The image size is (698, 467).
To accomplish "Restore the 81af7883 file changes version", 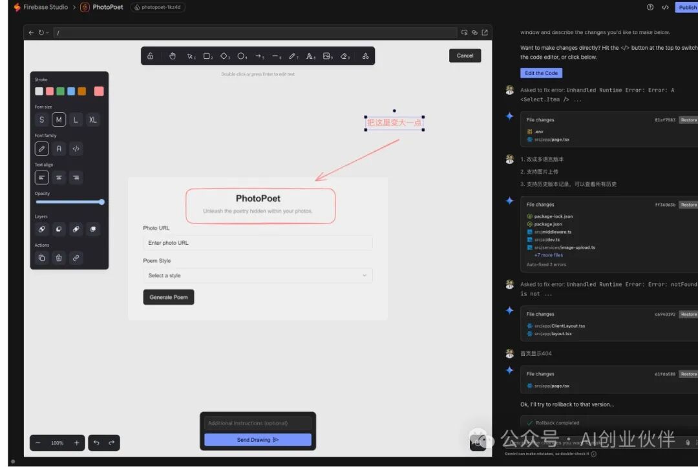I will point(689,119).
